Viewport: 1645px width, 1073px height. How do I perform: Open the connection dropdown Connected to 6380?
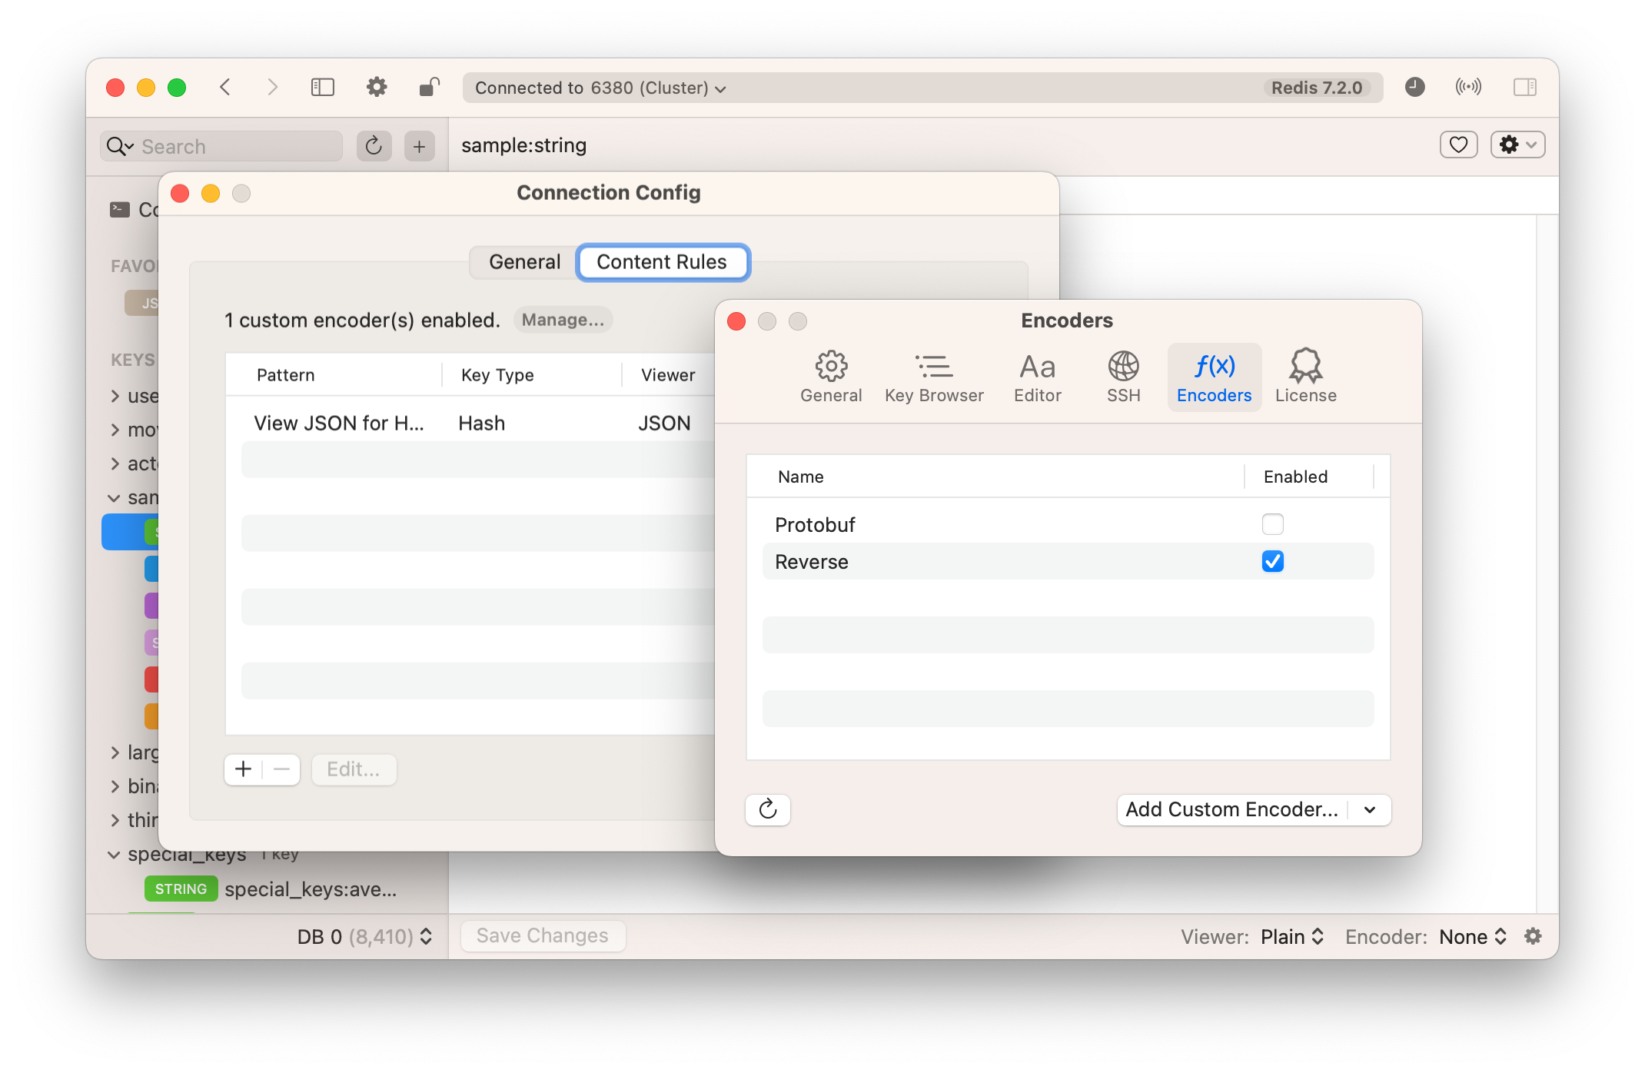coord(600,88)
